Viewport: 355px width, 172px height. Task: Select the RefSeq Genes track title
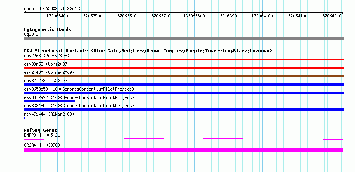[41, 130]
